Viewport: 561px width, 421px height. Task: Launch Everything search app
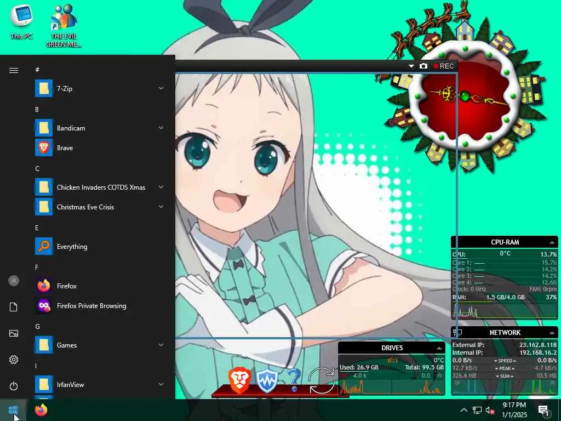100,247
